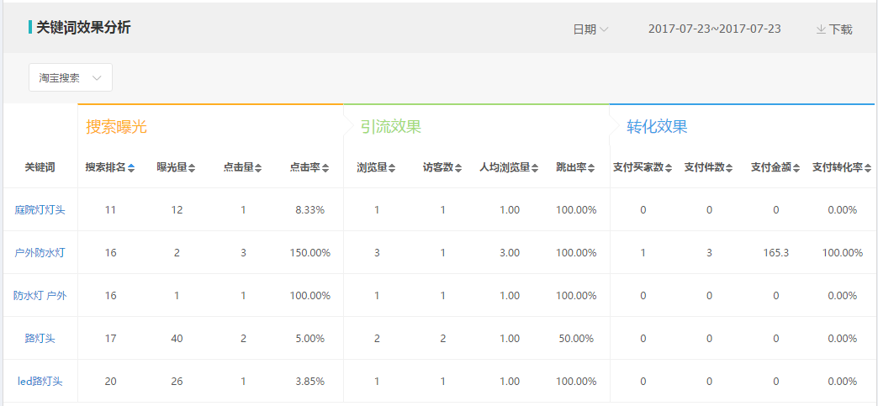The height and width of the screenshot is (406, 878).
Task: Click sort icon beside 搜索排名 column
Action: pyautogui.click(x=131, y=168)
